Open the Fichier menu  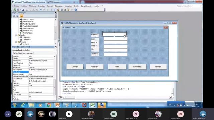tap(17, 6)
